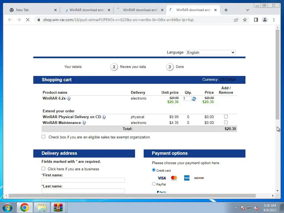This screenshot has width=284, height=213.
Task: Select the PayPal payment option
Action: [154, 184]
